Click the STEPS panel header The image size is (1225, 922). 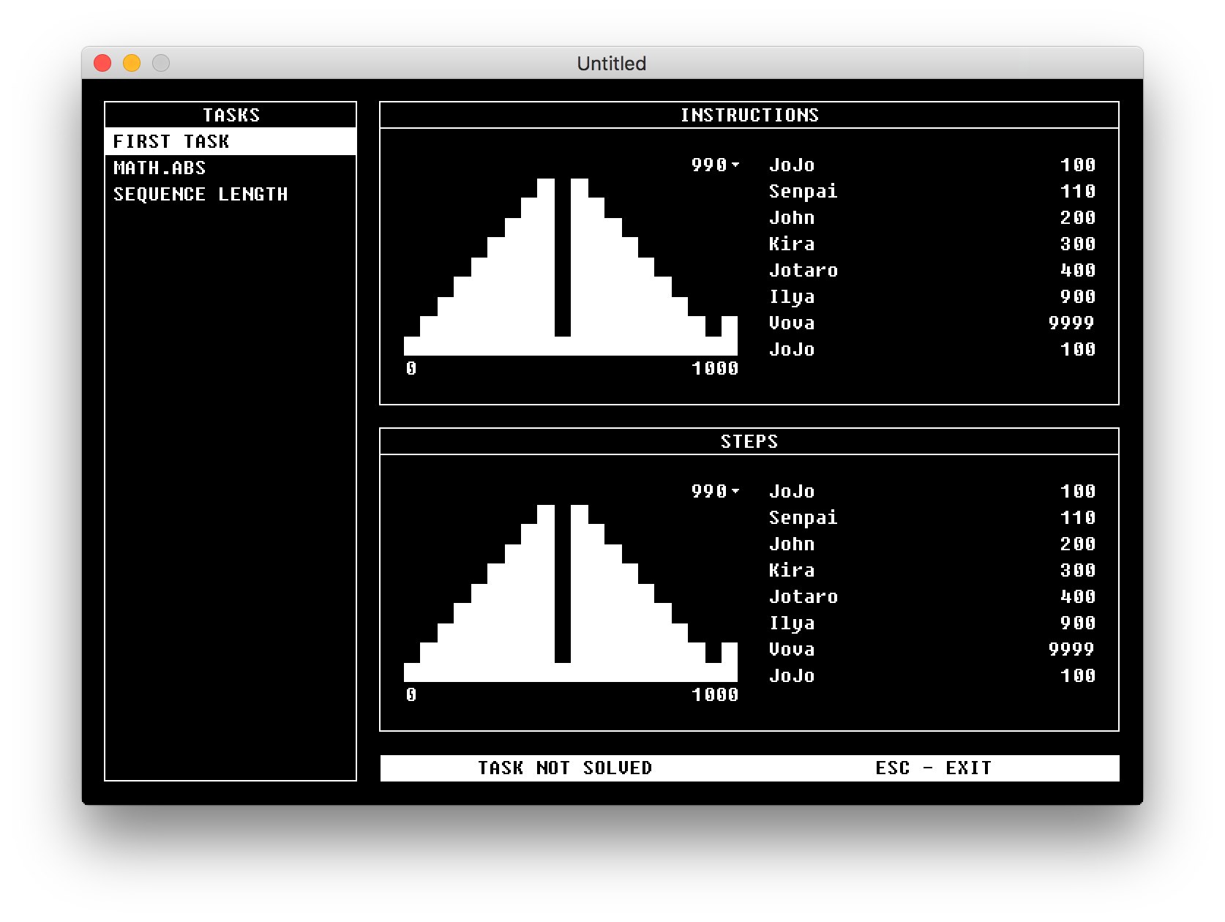(x=749, y=441)
